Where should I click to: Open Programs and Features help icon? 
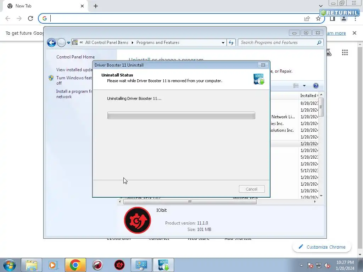point(316,86)
